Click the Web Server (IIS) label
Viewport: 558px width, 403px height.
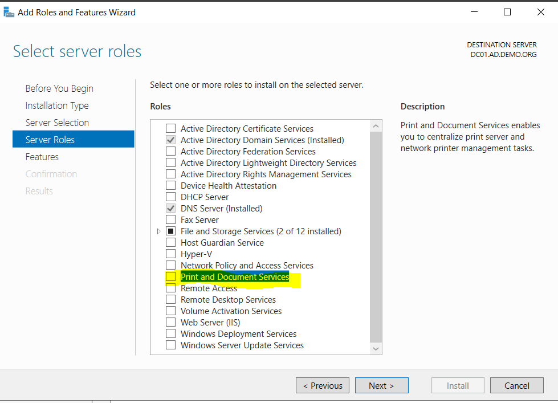[x=210, y=322]
